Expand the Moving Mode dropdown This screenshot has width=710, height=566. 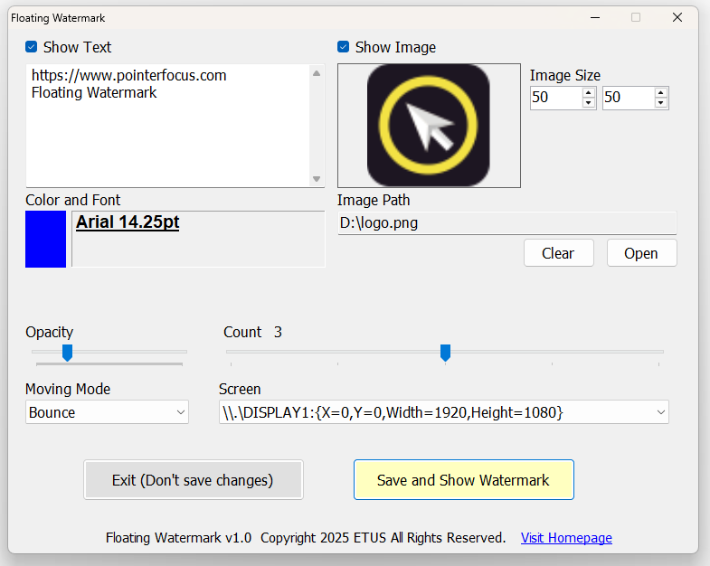tap(107, 412)
